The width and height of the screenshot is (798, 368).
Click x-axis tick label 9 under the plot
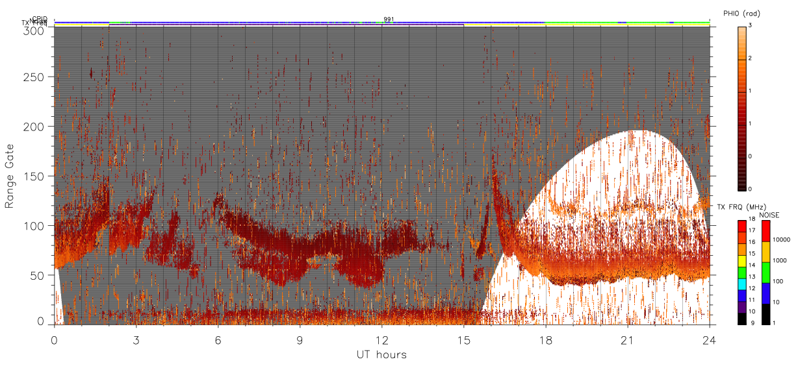click(300, 339)
